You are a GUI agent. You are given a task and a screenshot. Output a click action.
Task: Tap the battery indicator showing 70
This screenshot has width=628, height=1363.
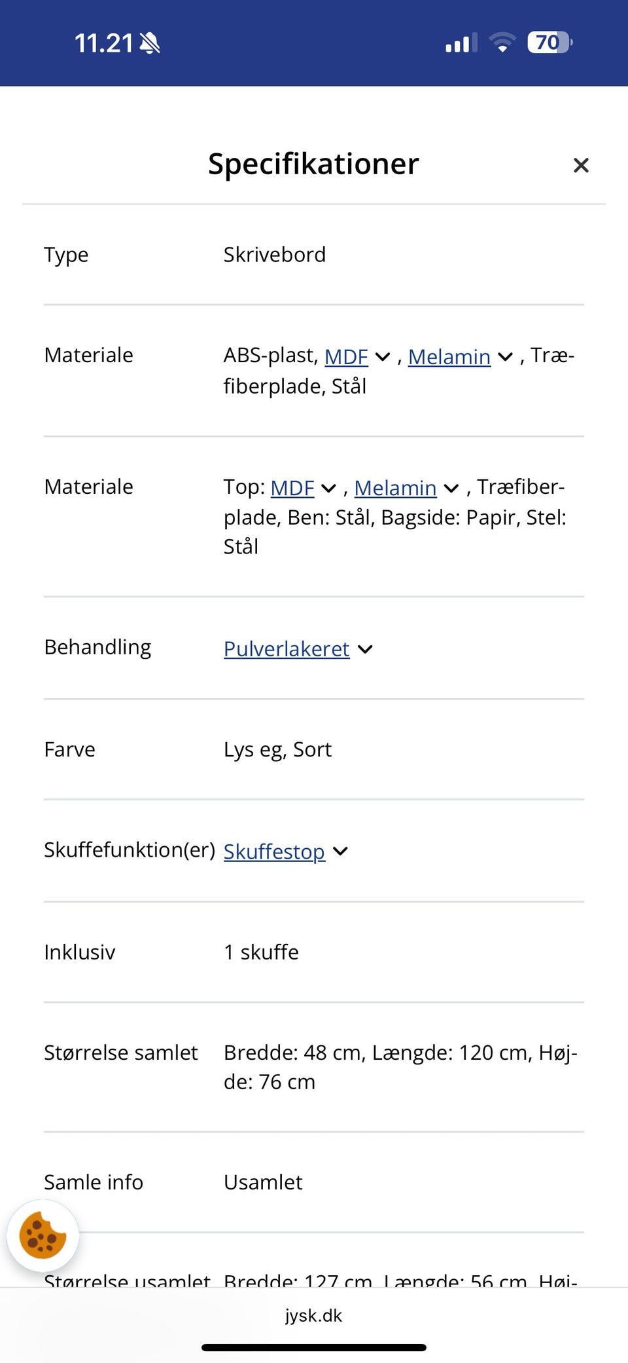pos(548,42)
